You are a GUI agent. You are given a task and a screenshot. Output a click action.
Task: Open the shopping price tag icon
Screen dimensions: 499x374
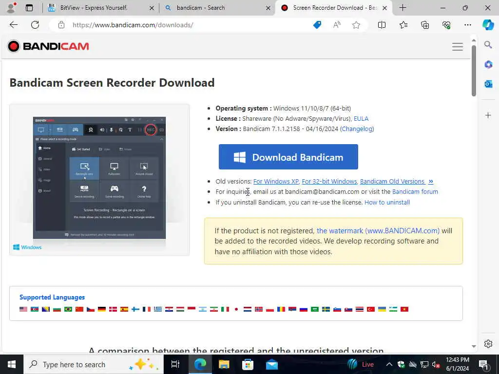317,25
